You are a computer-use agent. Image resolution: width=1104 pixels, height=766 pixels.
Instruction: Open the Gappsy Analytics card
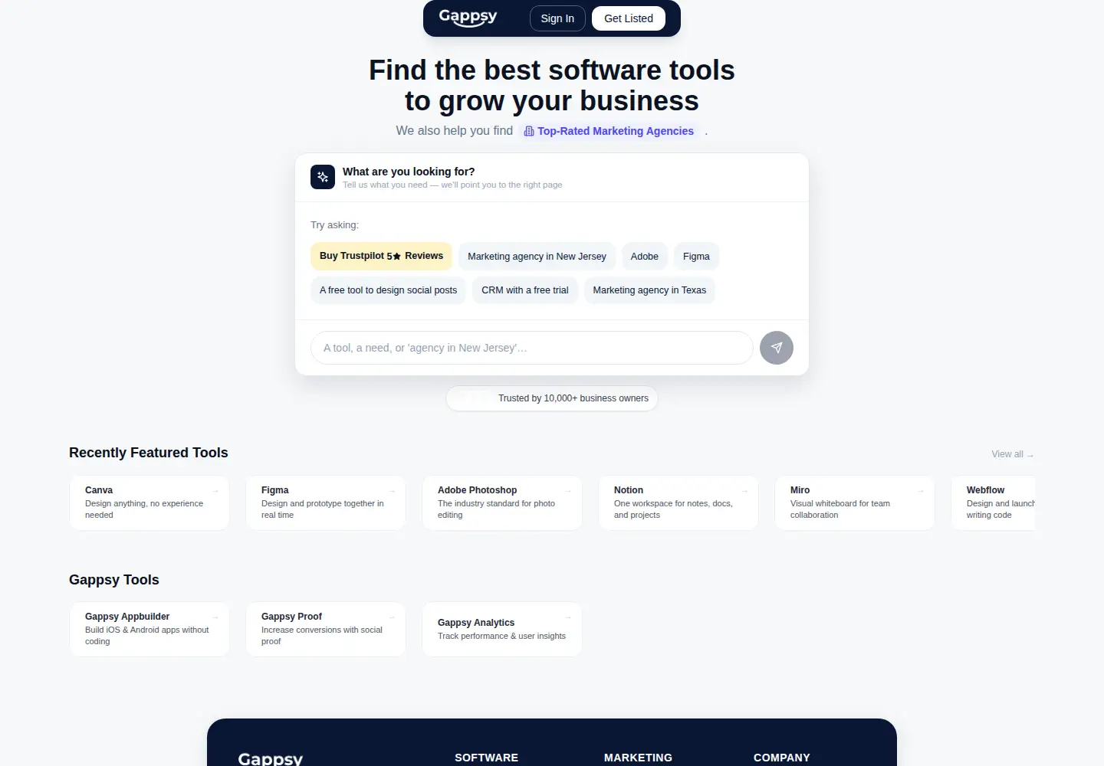(x=502, y=629)
